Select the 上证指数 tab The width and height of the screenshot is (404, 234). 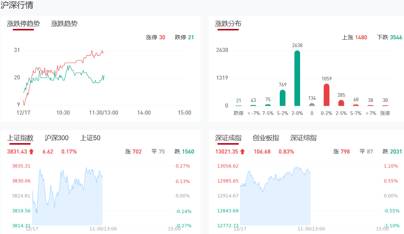pyautogui.click(x=20, y=138)
